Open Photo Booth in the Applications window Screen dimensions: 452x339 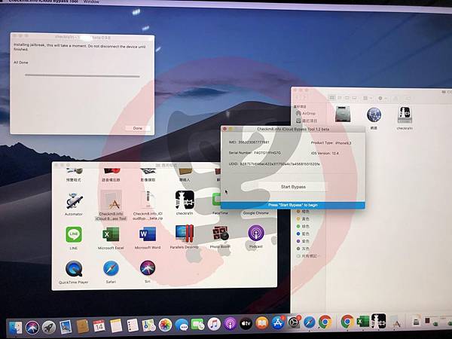pyautogui.click(x=221, y=234)
